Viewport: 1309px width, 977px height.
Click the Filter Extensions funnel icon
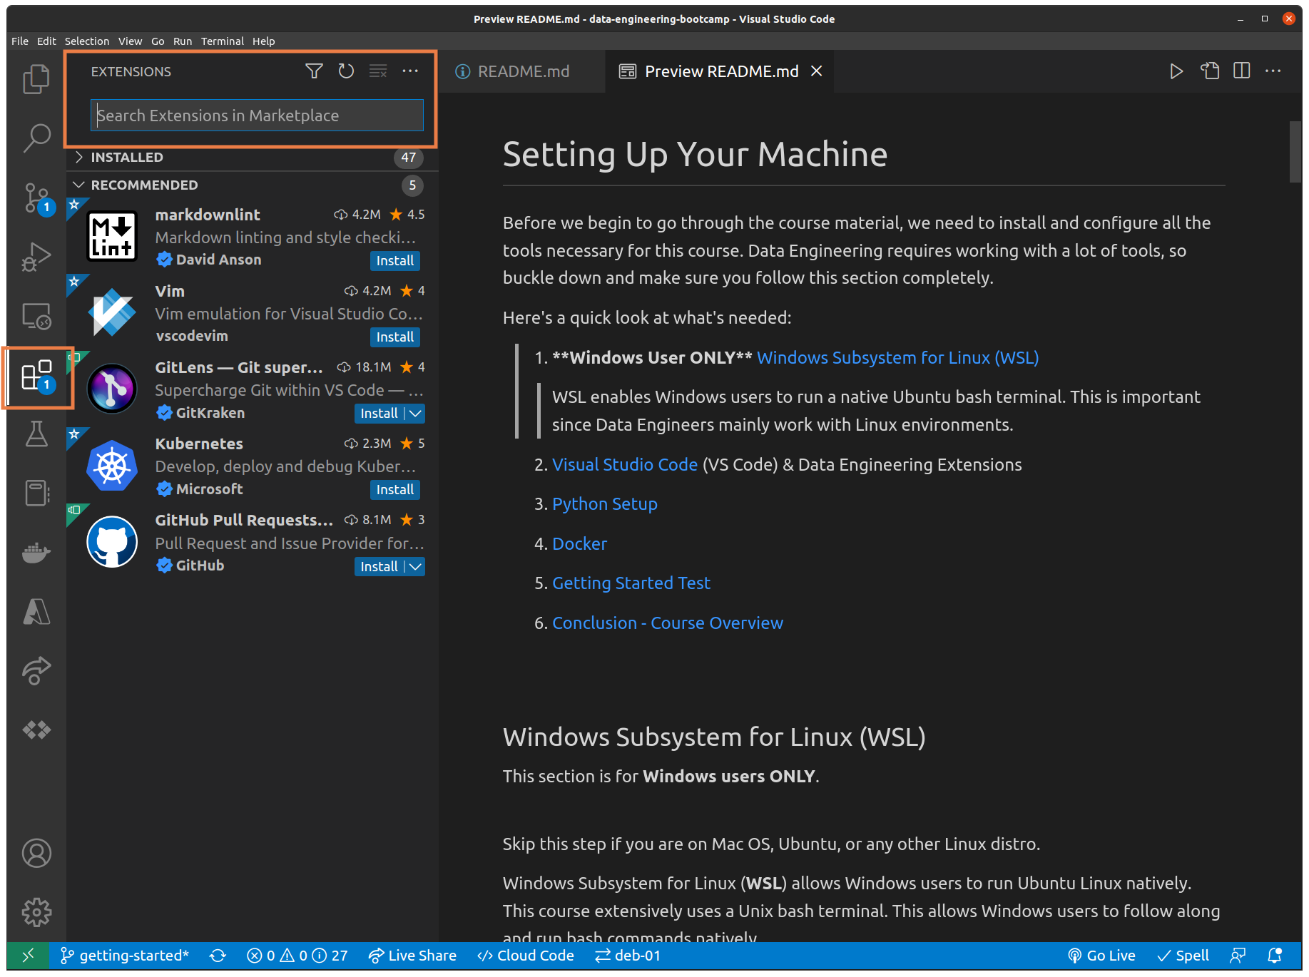point(314,71)
